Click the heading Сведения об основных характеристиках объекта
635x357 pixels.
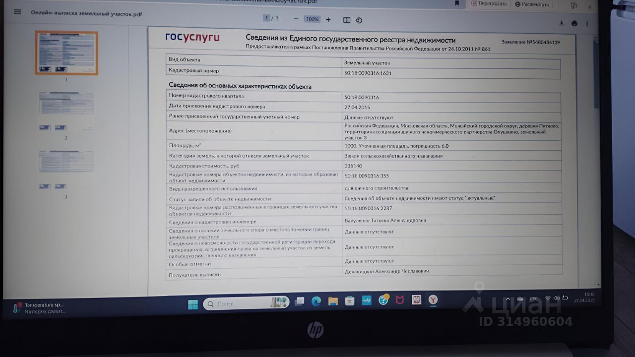(x=240, y=86)
